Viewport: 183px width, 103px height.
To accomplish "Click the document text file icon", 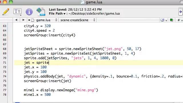I will tap(41, 11).
